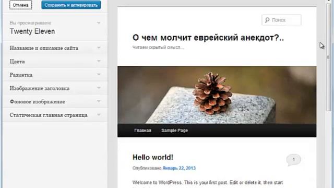Open the Фоновое изображение panel title
Screen dimensions: 334x188
[x=37, y=102]
